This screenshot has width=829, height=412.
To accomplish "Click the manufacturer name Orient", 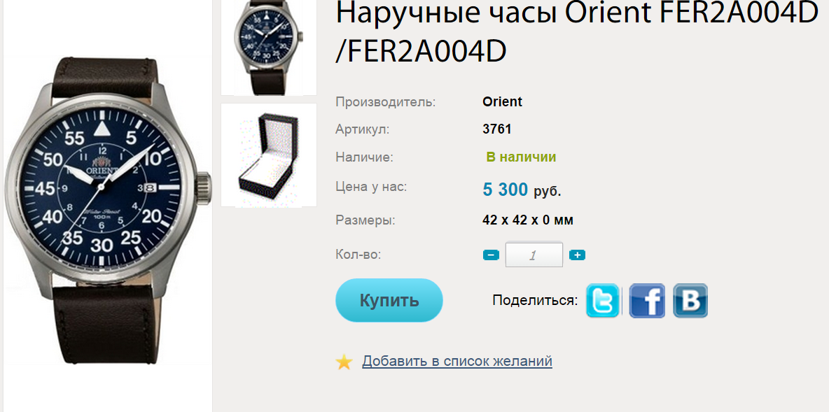I will coord(502,101).
